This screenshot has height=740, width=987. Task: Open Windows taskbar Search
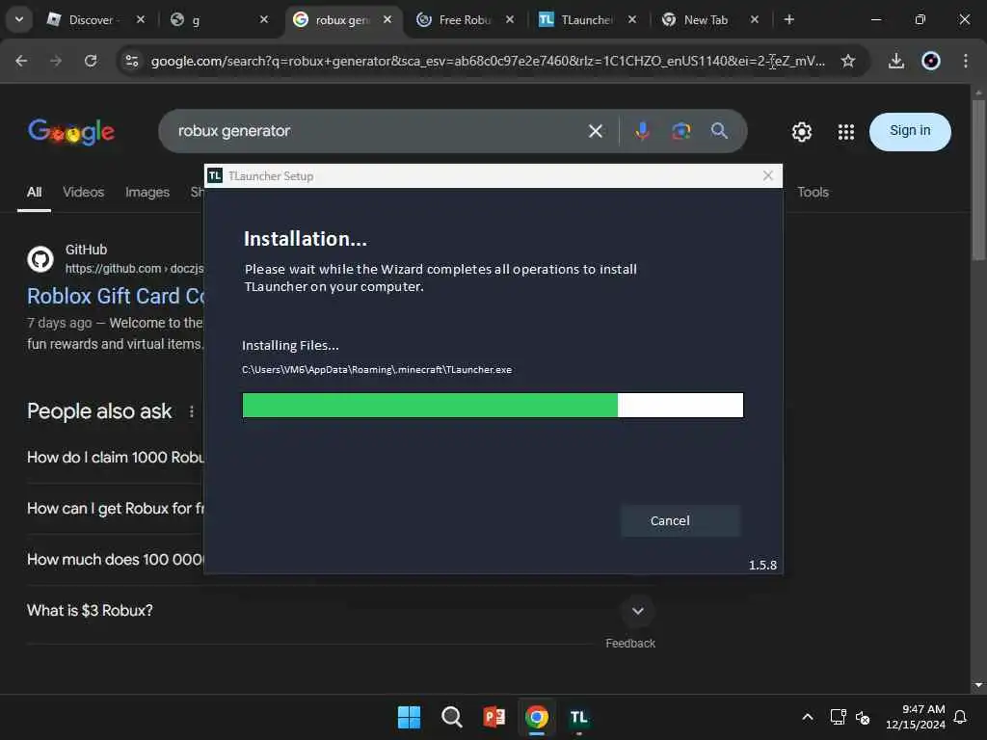(x=451, y=717)
